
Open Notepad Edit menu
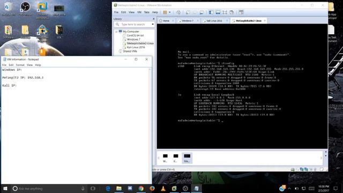pyautogui.click(x=11, y=65)
